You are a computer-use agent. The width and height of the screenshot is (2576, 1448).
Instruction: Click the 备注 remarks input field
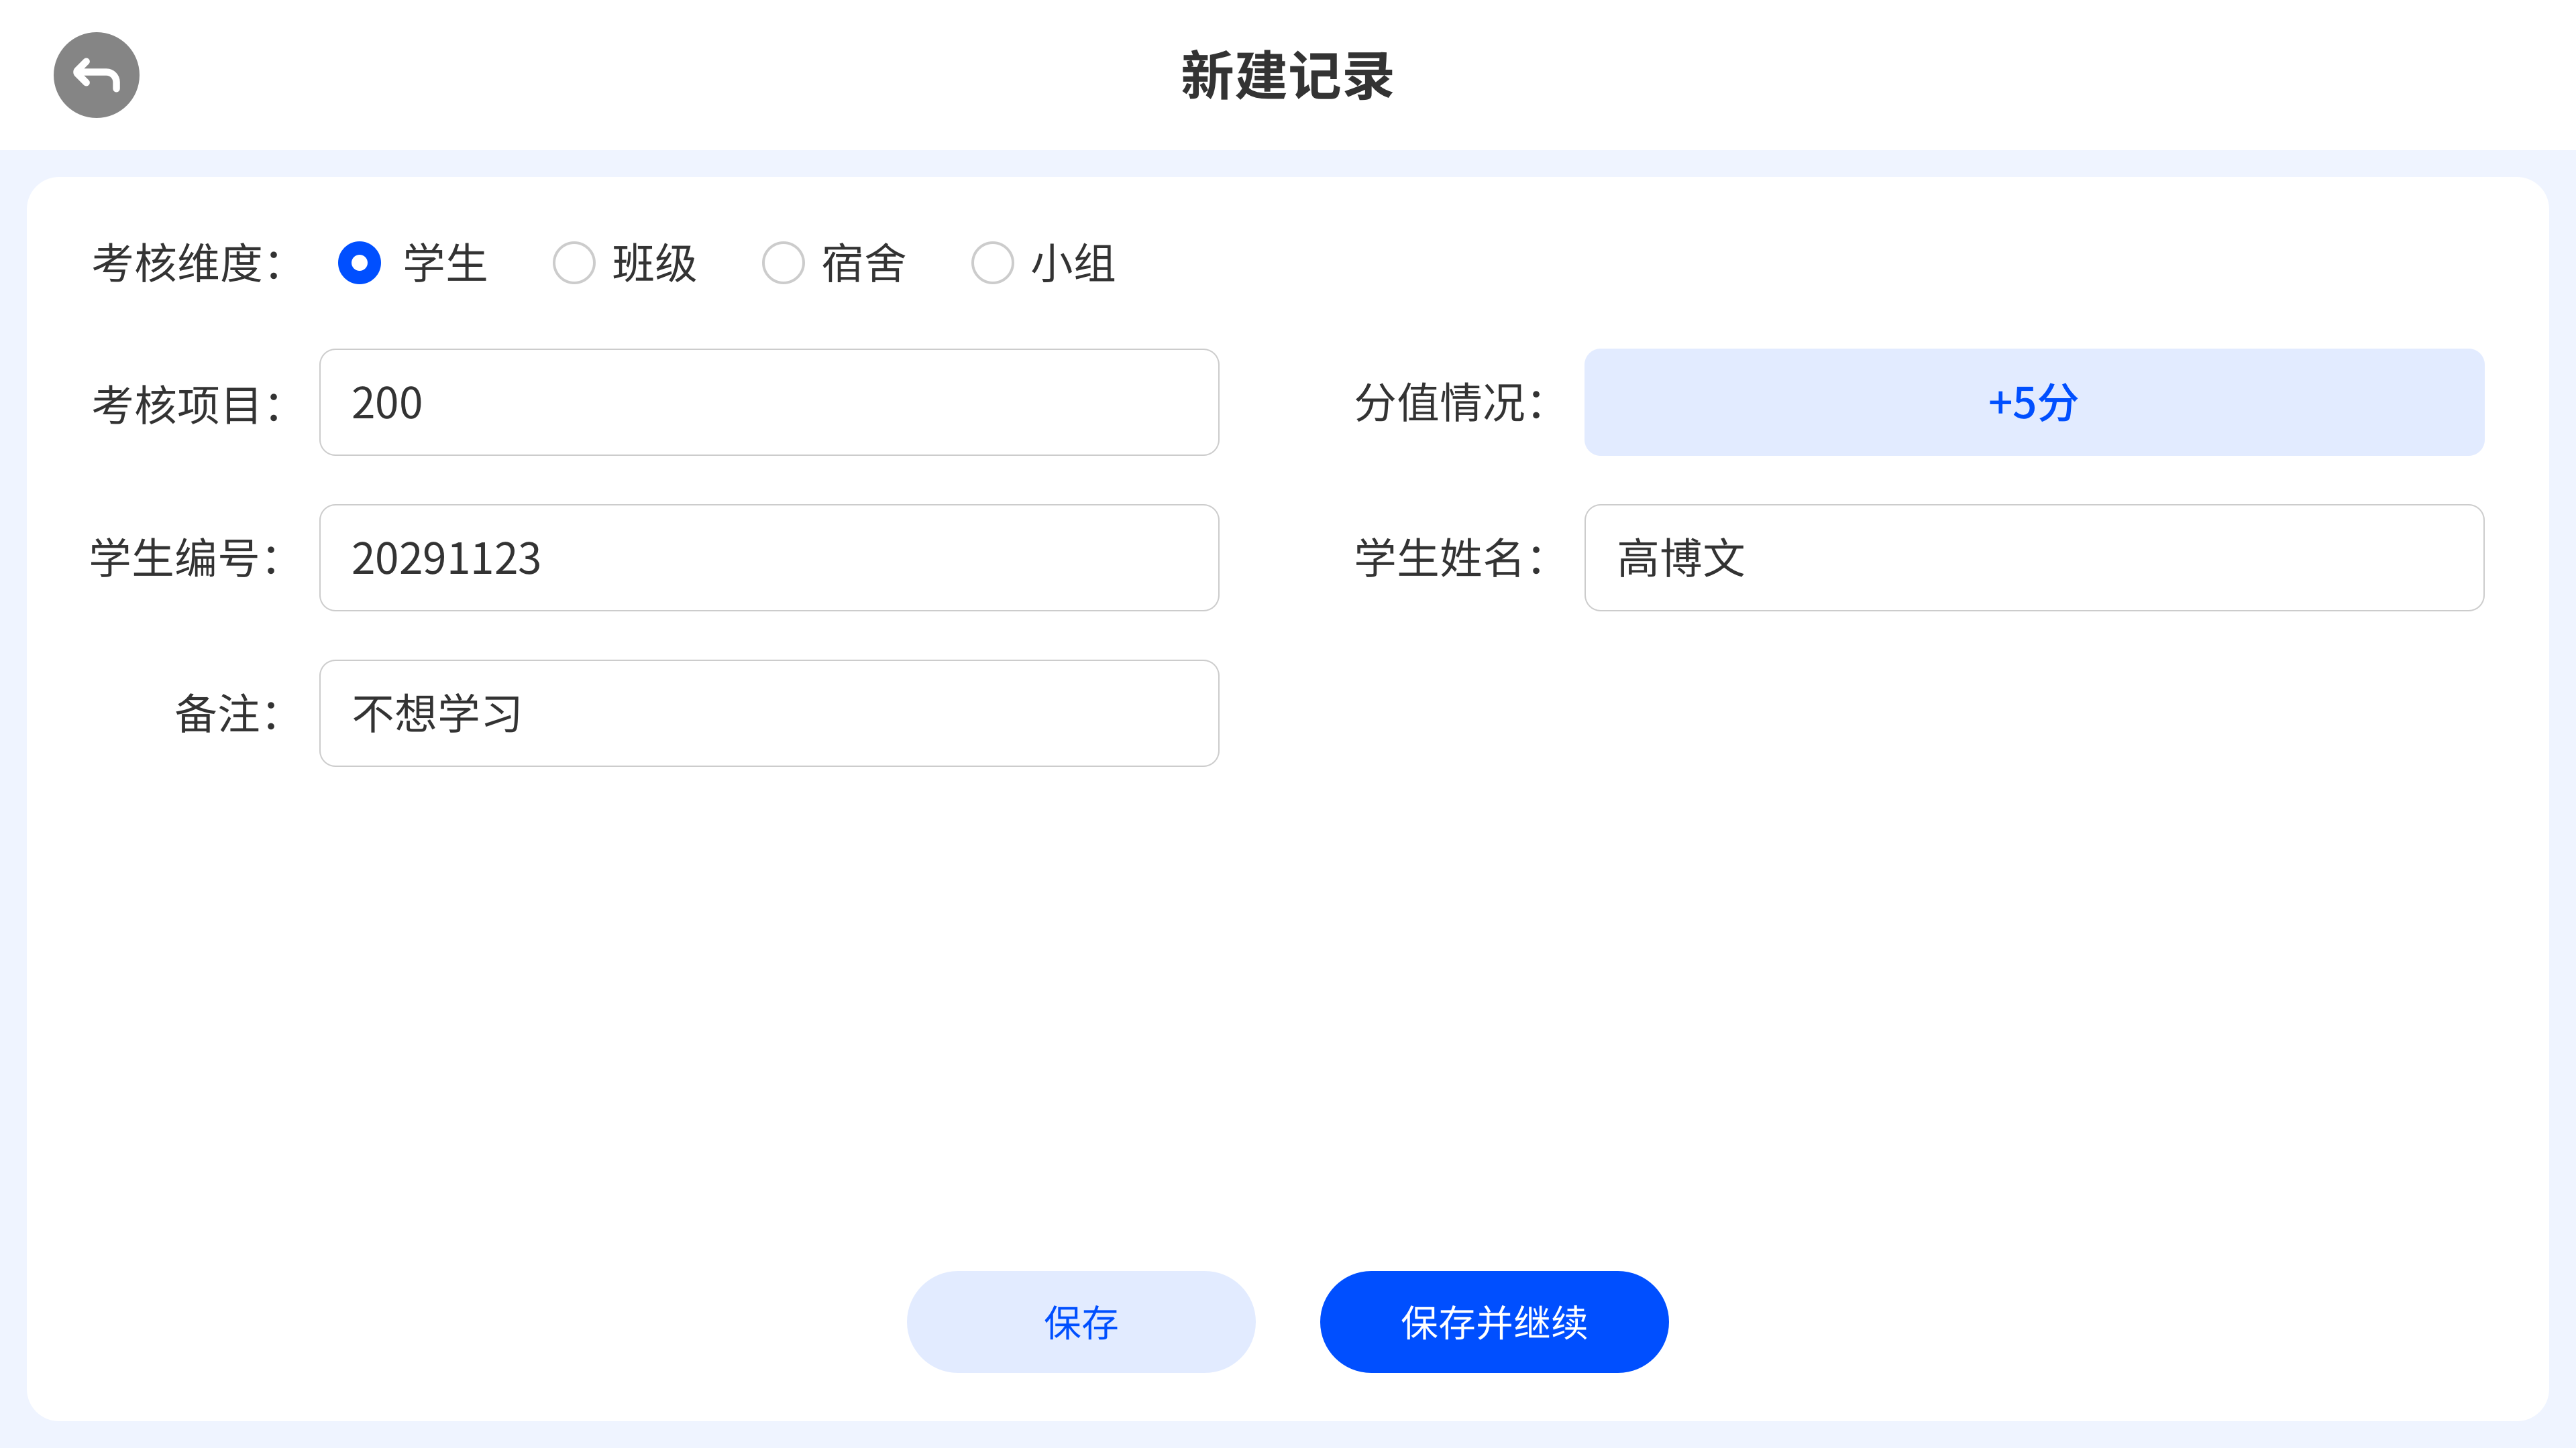tap(768, 713)
